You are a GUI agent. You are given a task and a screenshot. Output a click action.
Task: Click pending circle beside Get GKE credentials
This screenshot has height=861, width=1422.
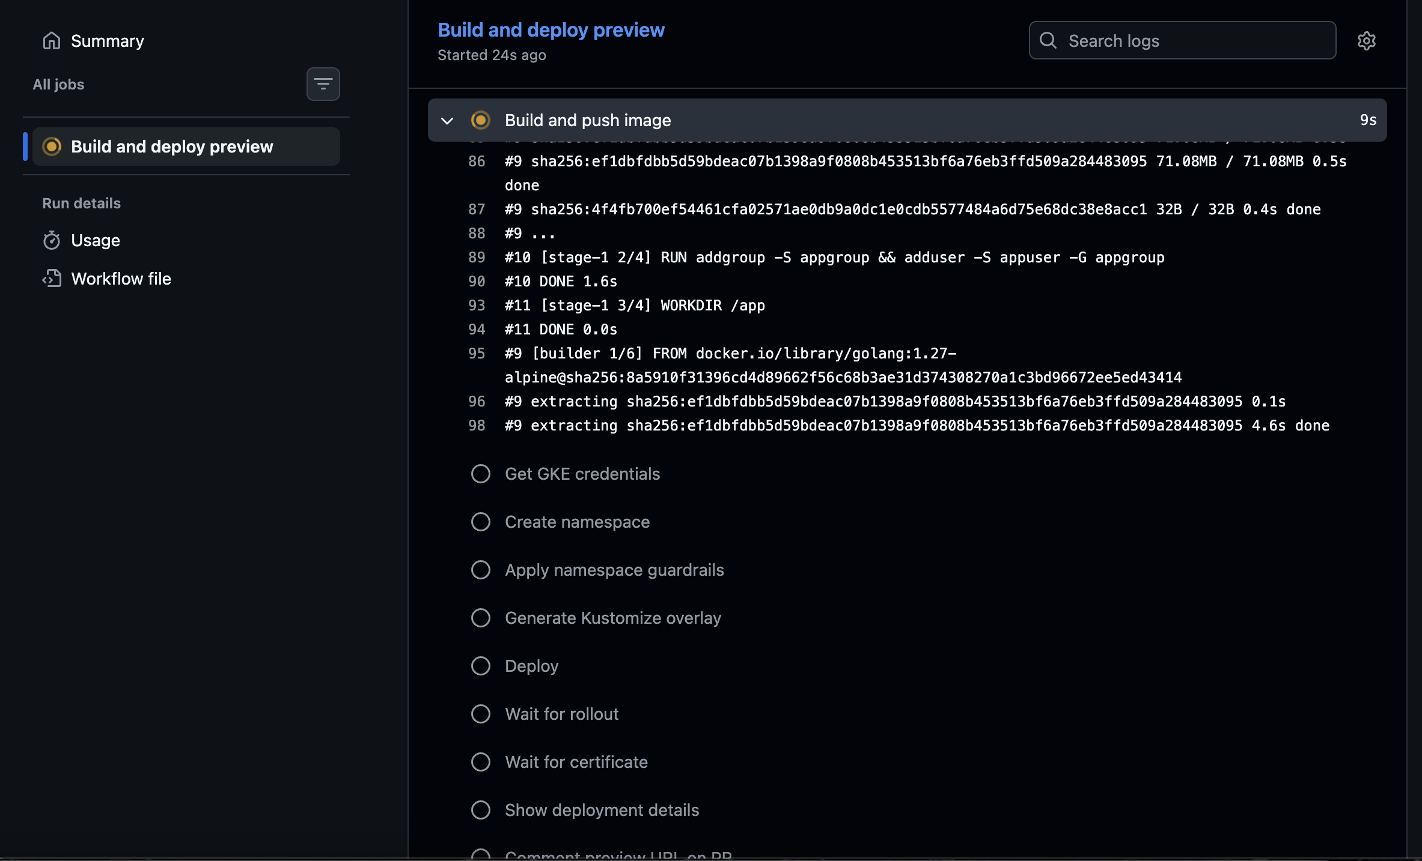click(x=480, y=474)
